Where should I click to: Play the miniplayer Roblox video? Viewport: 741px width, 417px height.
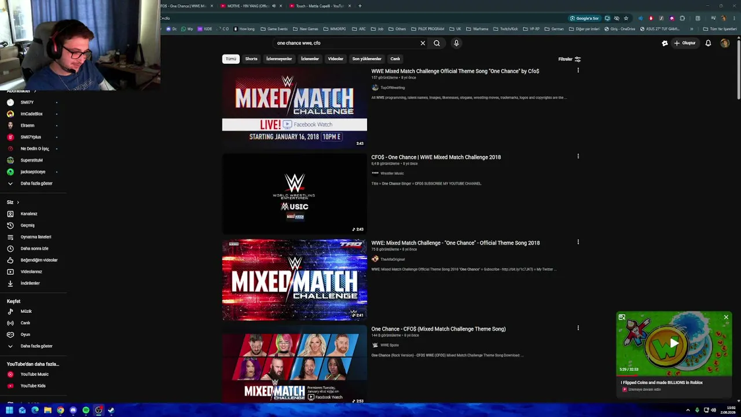pyautogui.click(x=674, y=343)
